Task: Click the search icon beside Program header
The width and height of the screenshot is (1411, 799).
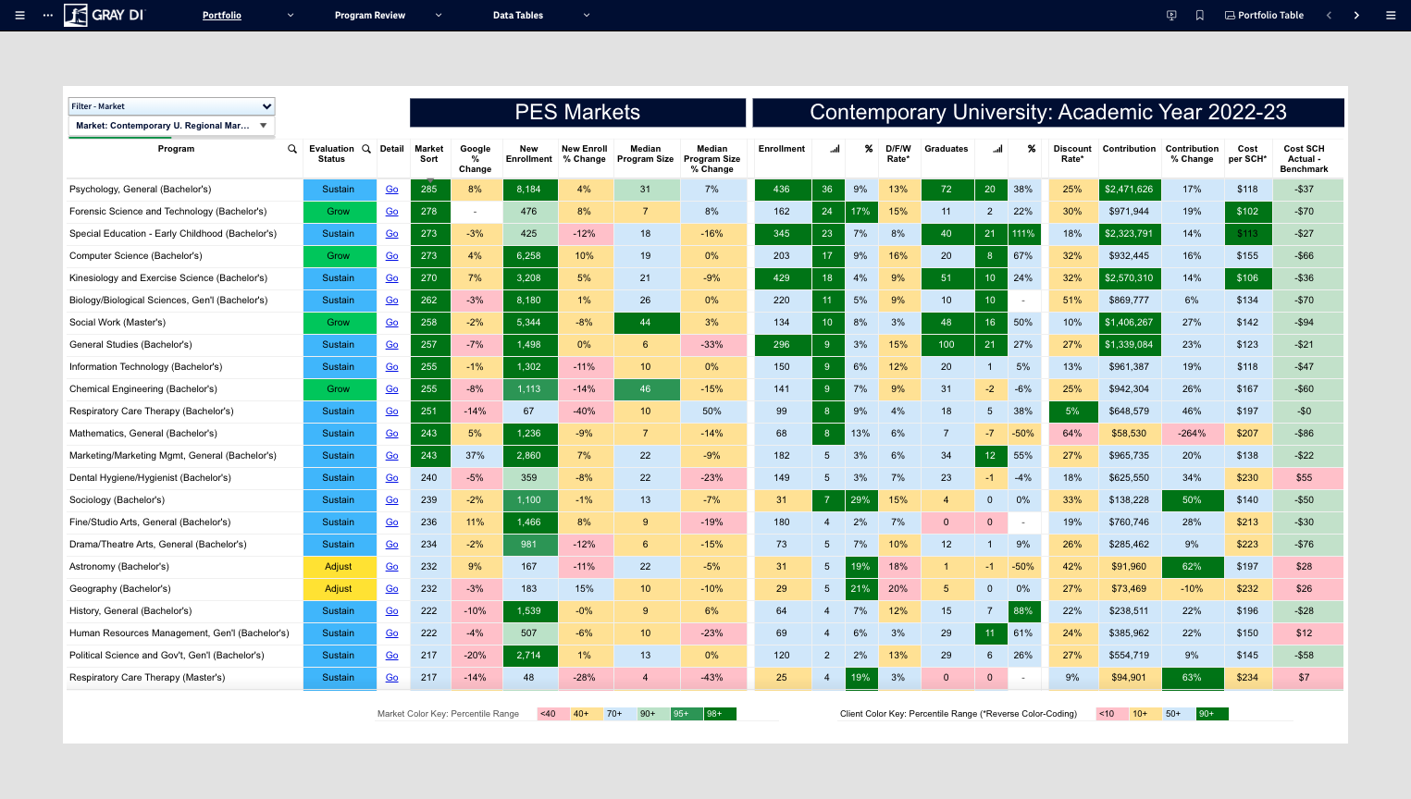Action: (x=292, y=149)
